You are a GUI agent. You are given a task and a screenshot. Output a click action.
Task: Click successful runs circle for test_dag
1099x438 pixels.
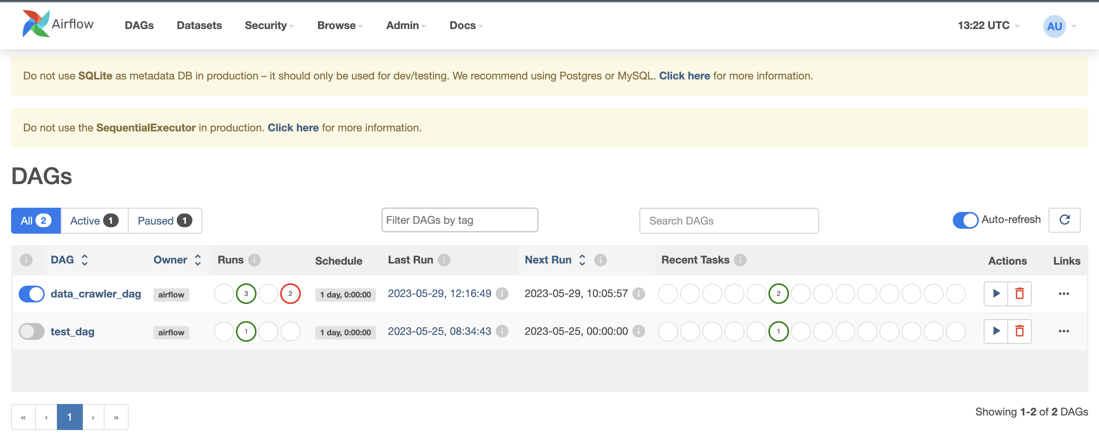(246, 331)
